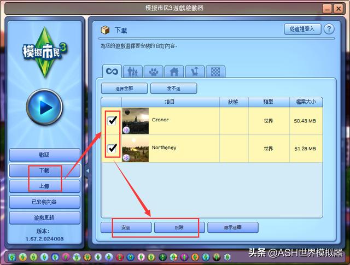Image resolution: width=350 pixels, height=265 pixels.
Task: Close the launcher window
Action: [339, 9]
